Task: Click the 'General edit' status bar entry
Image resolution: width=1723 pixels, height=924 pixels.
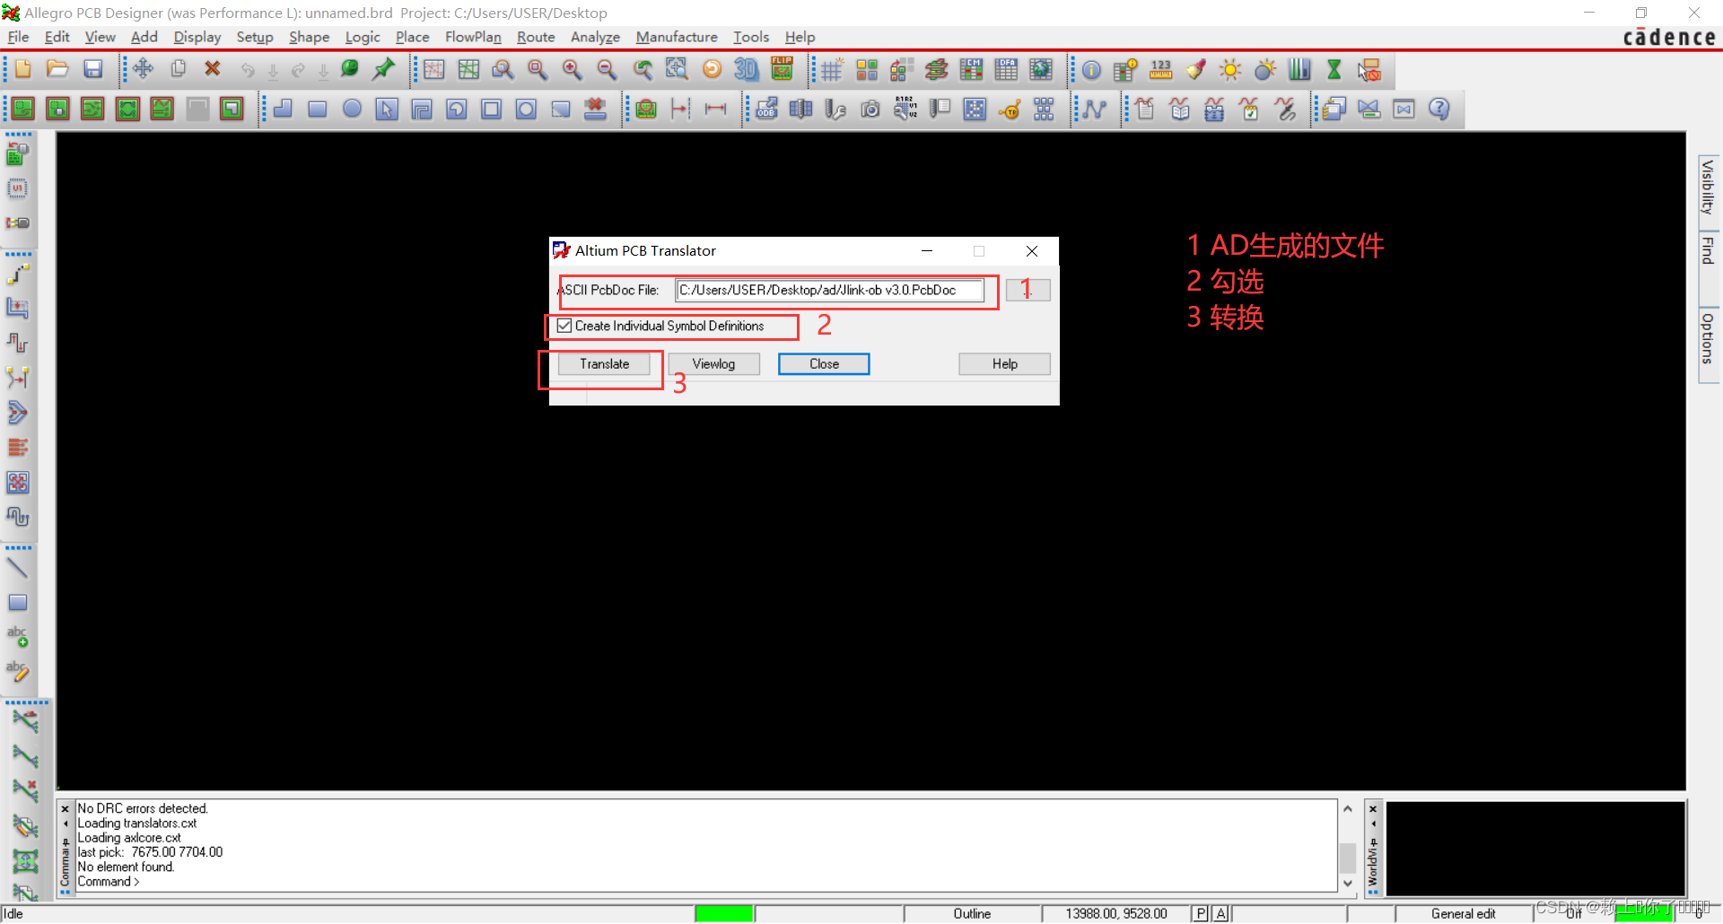Action: coord(1463,913)
